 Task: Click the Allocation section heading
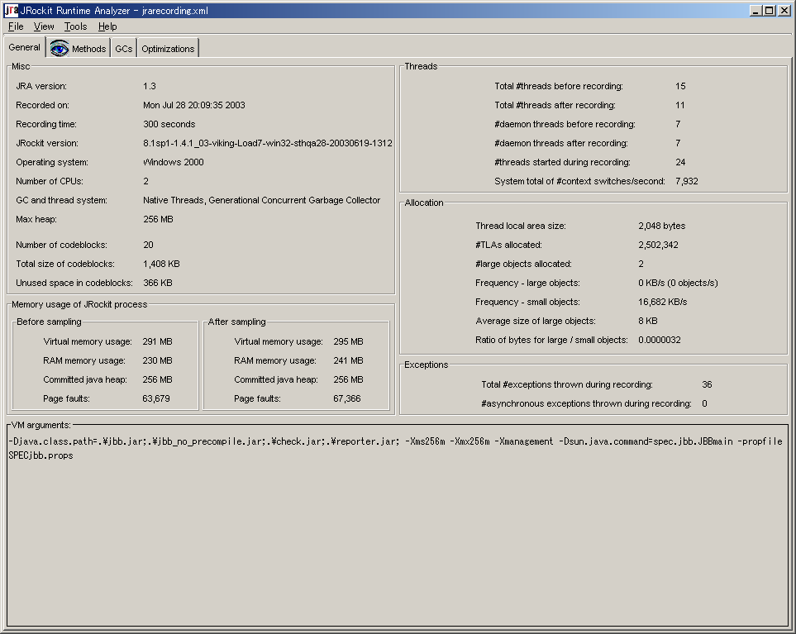coord(422,202)
